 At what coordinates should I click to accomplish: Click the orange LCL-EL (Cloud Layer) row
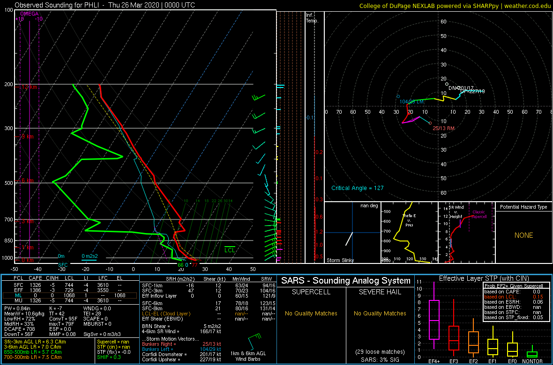208,313
